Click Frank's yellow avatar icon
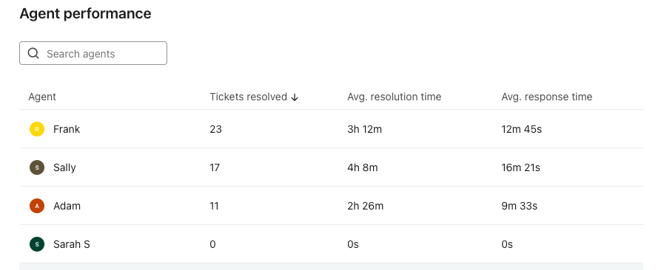This screenshot has height=270, width=661. pyautogui.click(x=37, y=129)
